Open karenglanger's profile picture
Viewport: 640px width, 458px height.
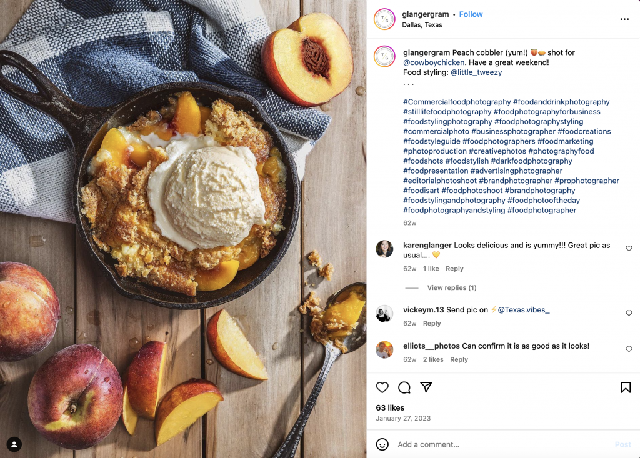tap(384, 249)
